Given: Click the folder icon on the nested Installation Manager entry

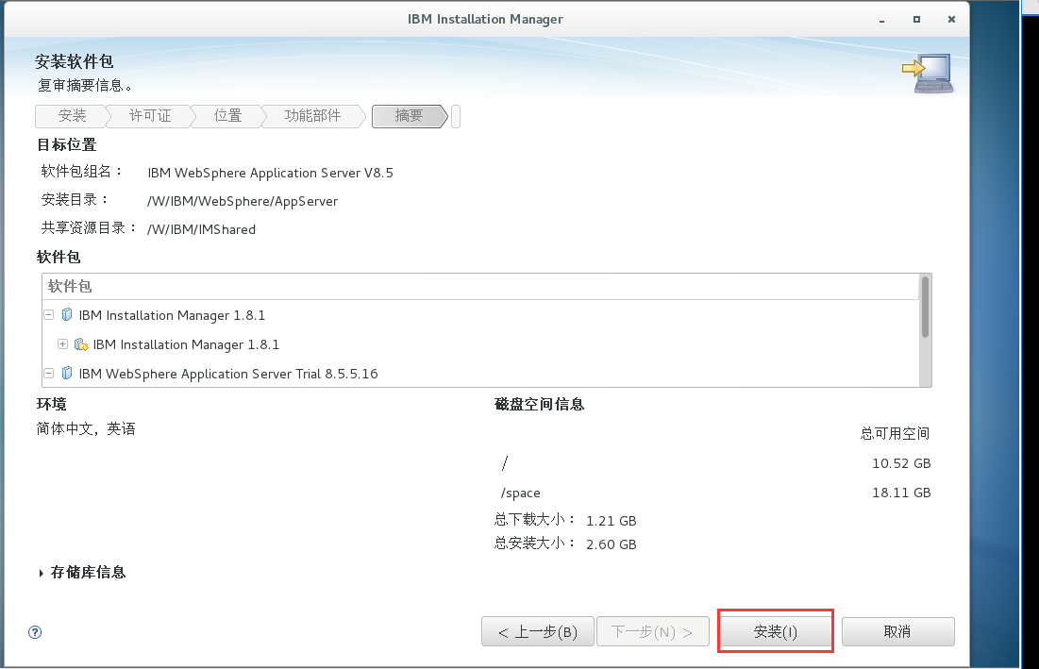Looking at the screenshot, I should point(80,343).
